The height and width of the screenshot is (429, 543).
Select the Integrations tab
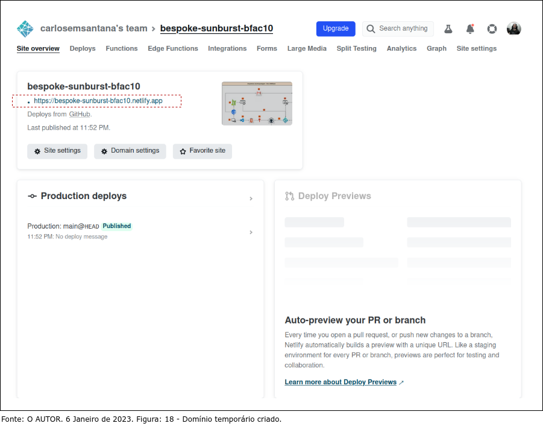coord(227,48)
